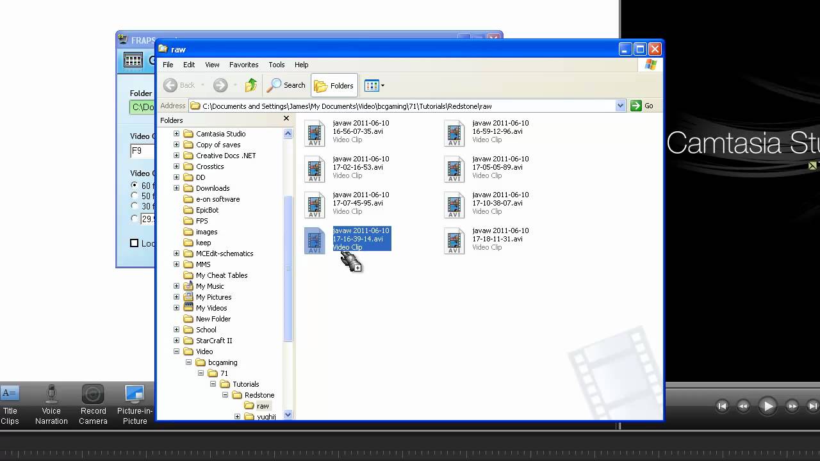Close the Folders pane with X
Image resolution: width=820 pixels, height=461 pixels.
286,118
